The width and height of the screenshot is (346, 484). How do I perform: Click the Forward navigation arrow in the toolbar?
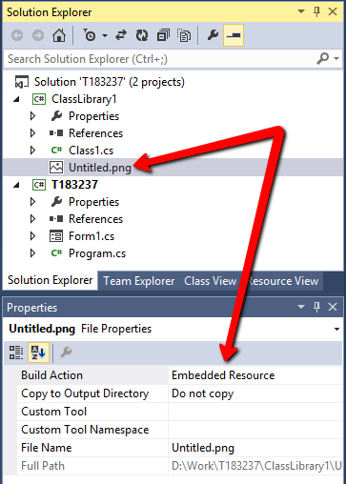pos(38,35)
